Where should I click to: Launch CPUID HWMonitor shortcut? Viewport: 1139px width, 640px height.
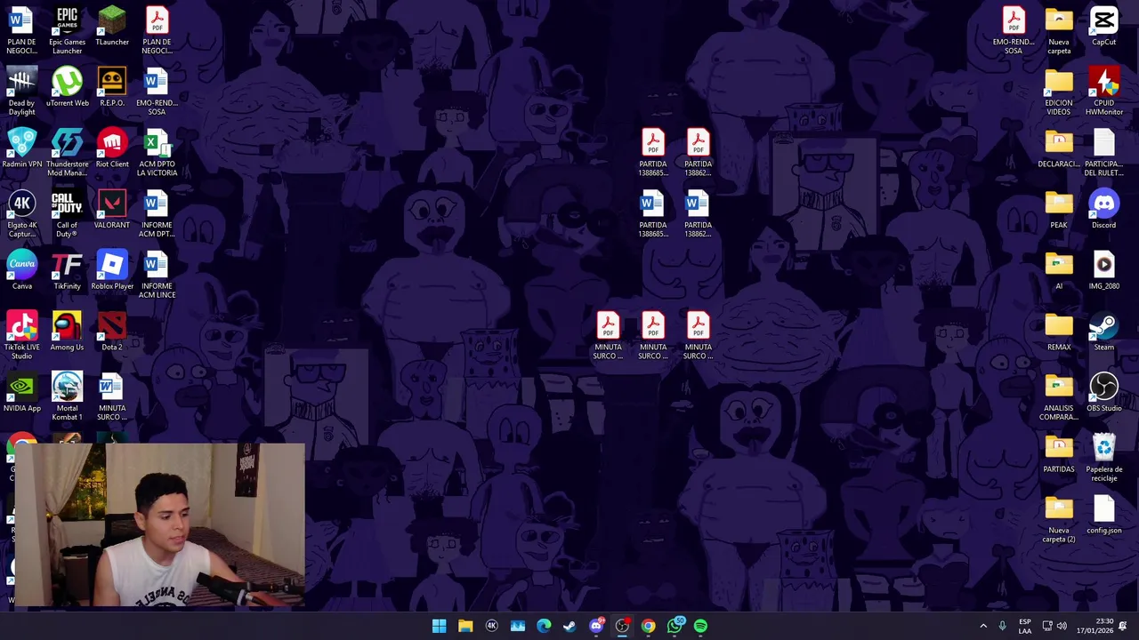pos(1103,91)
